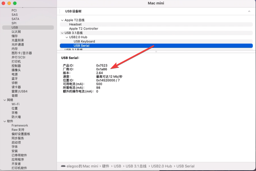Open the 控制器 sidebar entry
Viewport: 256px width, 171px height.
tap(16, 66)
